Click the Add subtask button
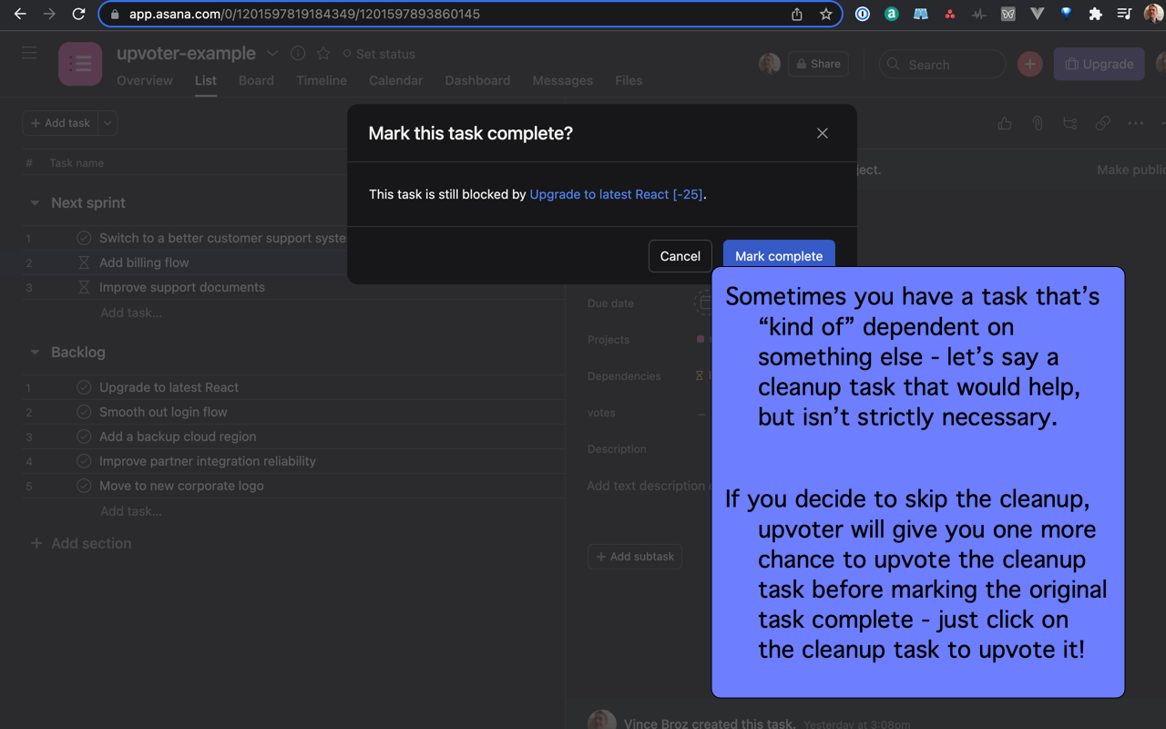 [635, 556]
